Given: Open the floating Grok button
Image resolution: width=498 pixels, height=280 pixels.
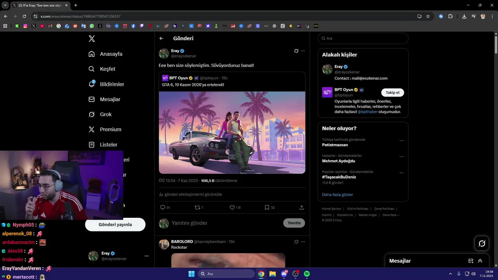Looking at the screenshot, I should click(x=482, y=243).
